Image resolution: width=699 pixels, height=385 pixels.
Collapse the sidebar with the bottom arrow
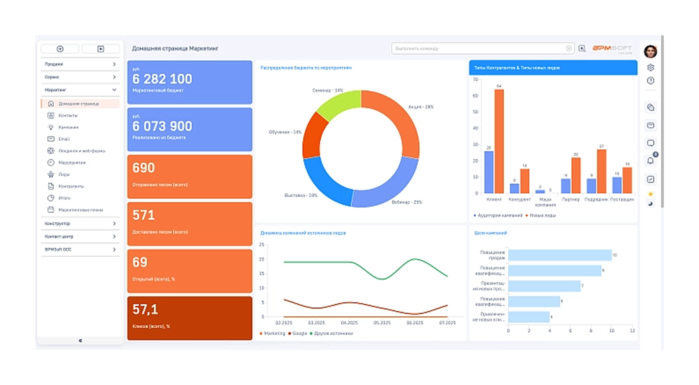coord(80,341)
